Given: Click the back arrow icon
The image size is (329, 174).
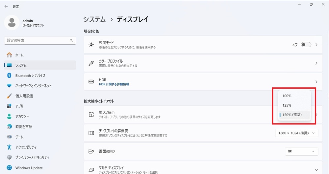Looking at the screenshot, I should point(6,7).
